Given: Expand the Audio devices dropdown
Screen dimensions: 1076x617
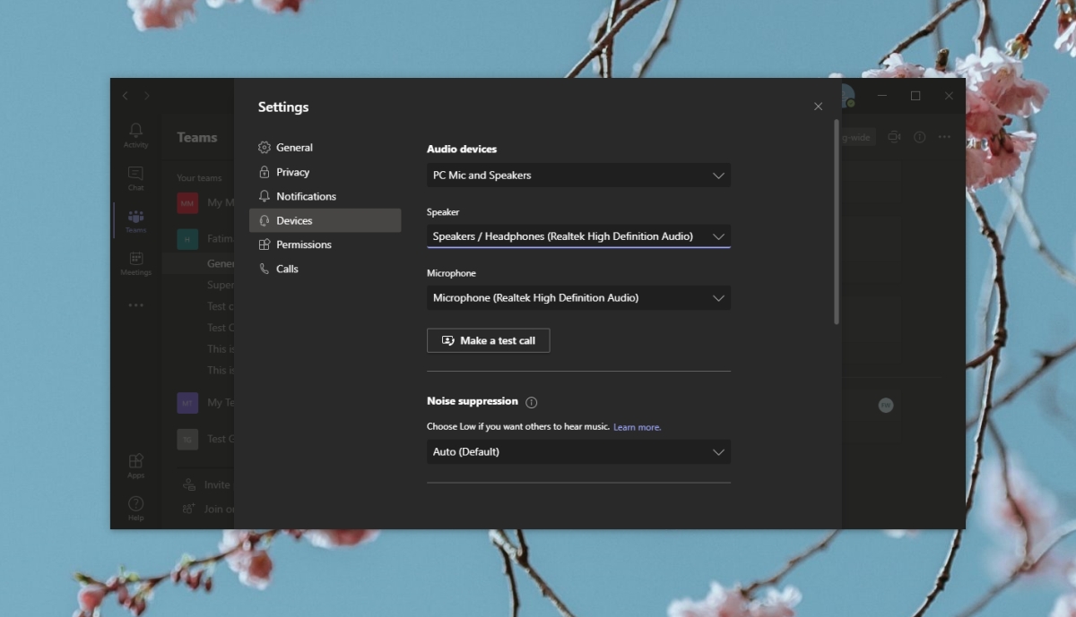Looking at the screenshot, I should pos(578,176).
